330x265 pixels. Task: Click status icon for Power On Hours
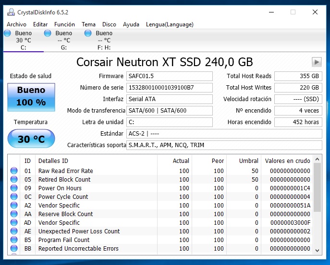point(14,188)
